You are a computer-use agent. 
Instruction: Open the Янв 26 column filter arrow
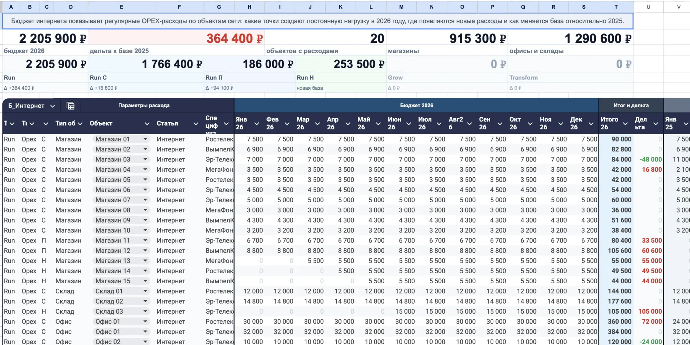tap(257, 124)
